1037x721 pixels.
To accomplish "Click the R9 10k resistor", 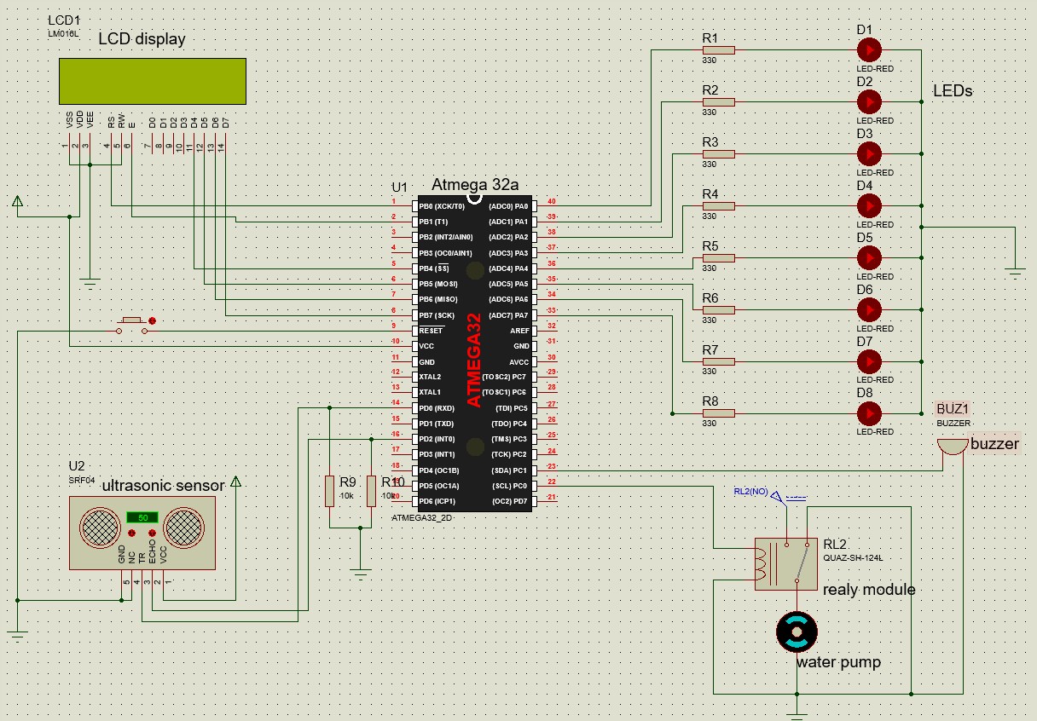I will (x=330, y=491).
